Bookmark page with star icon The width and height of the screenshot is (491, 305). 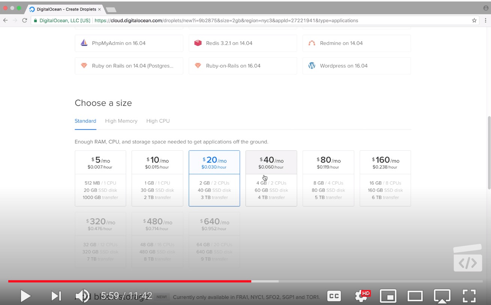474,21
